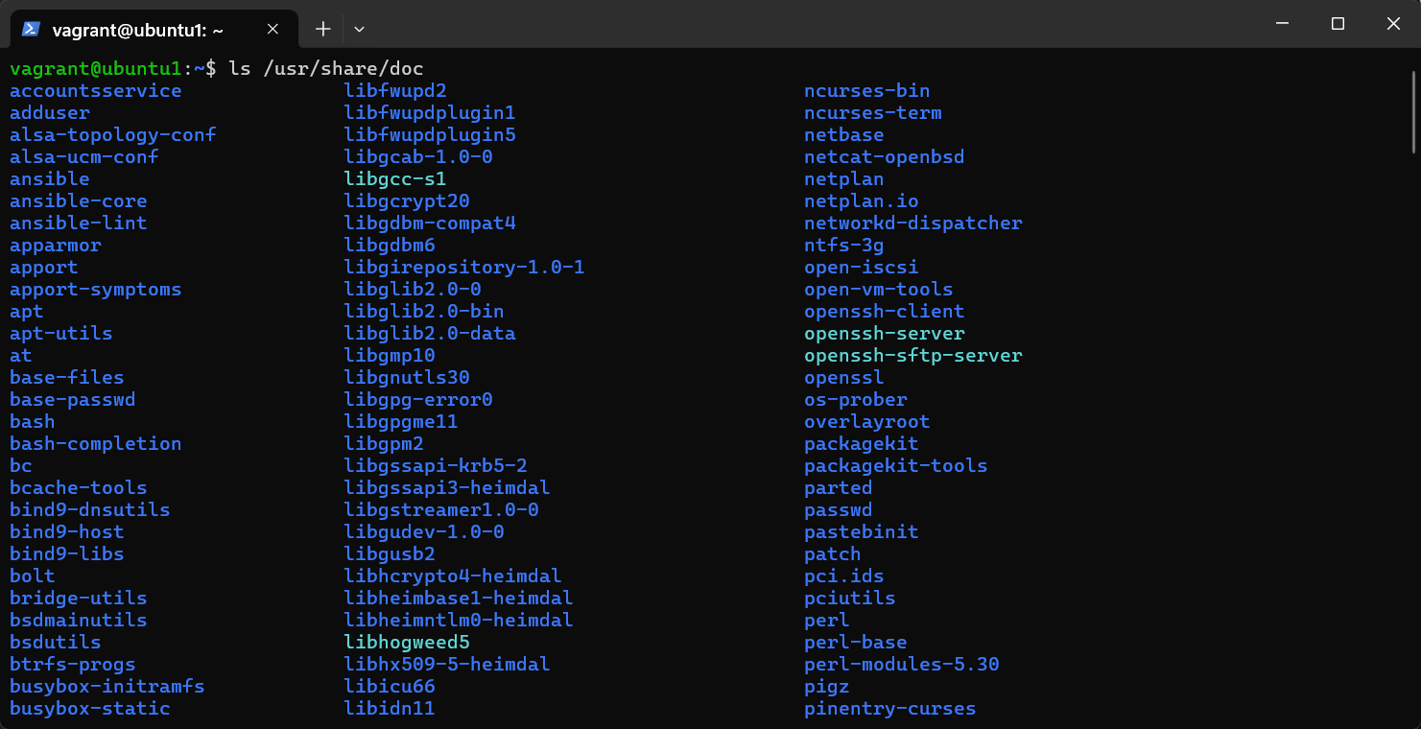Click the ansible-lint directory name
Viewport: 1421px width, 729px height.
[x=78, y=223]
